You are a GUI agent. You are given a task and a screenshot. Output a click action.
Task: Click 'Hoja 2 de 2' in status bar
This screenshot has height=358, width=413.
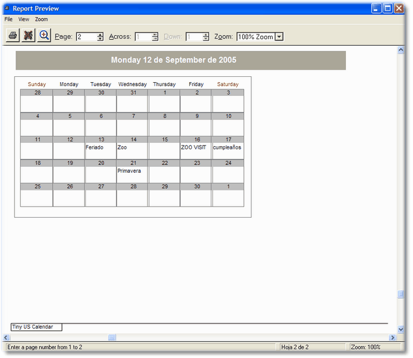pyautogui.click(x=295, y=347)
